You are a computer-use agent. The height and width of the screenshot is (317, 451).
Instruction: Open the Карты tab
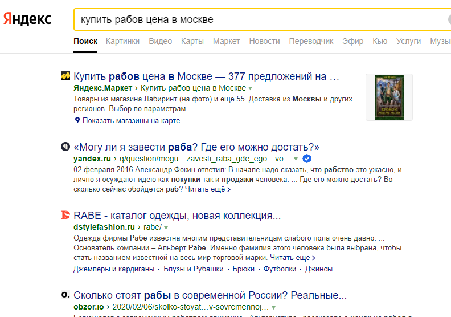coord(192,41)
